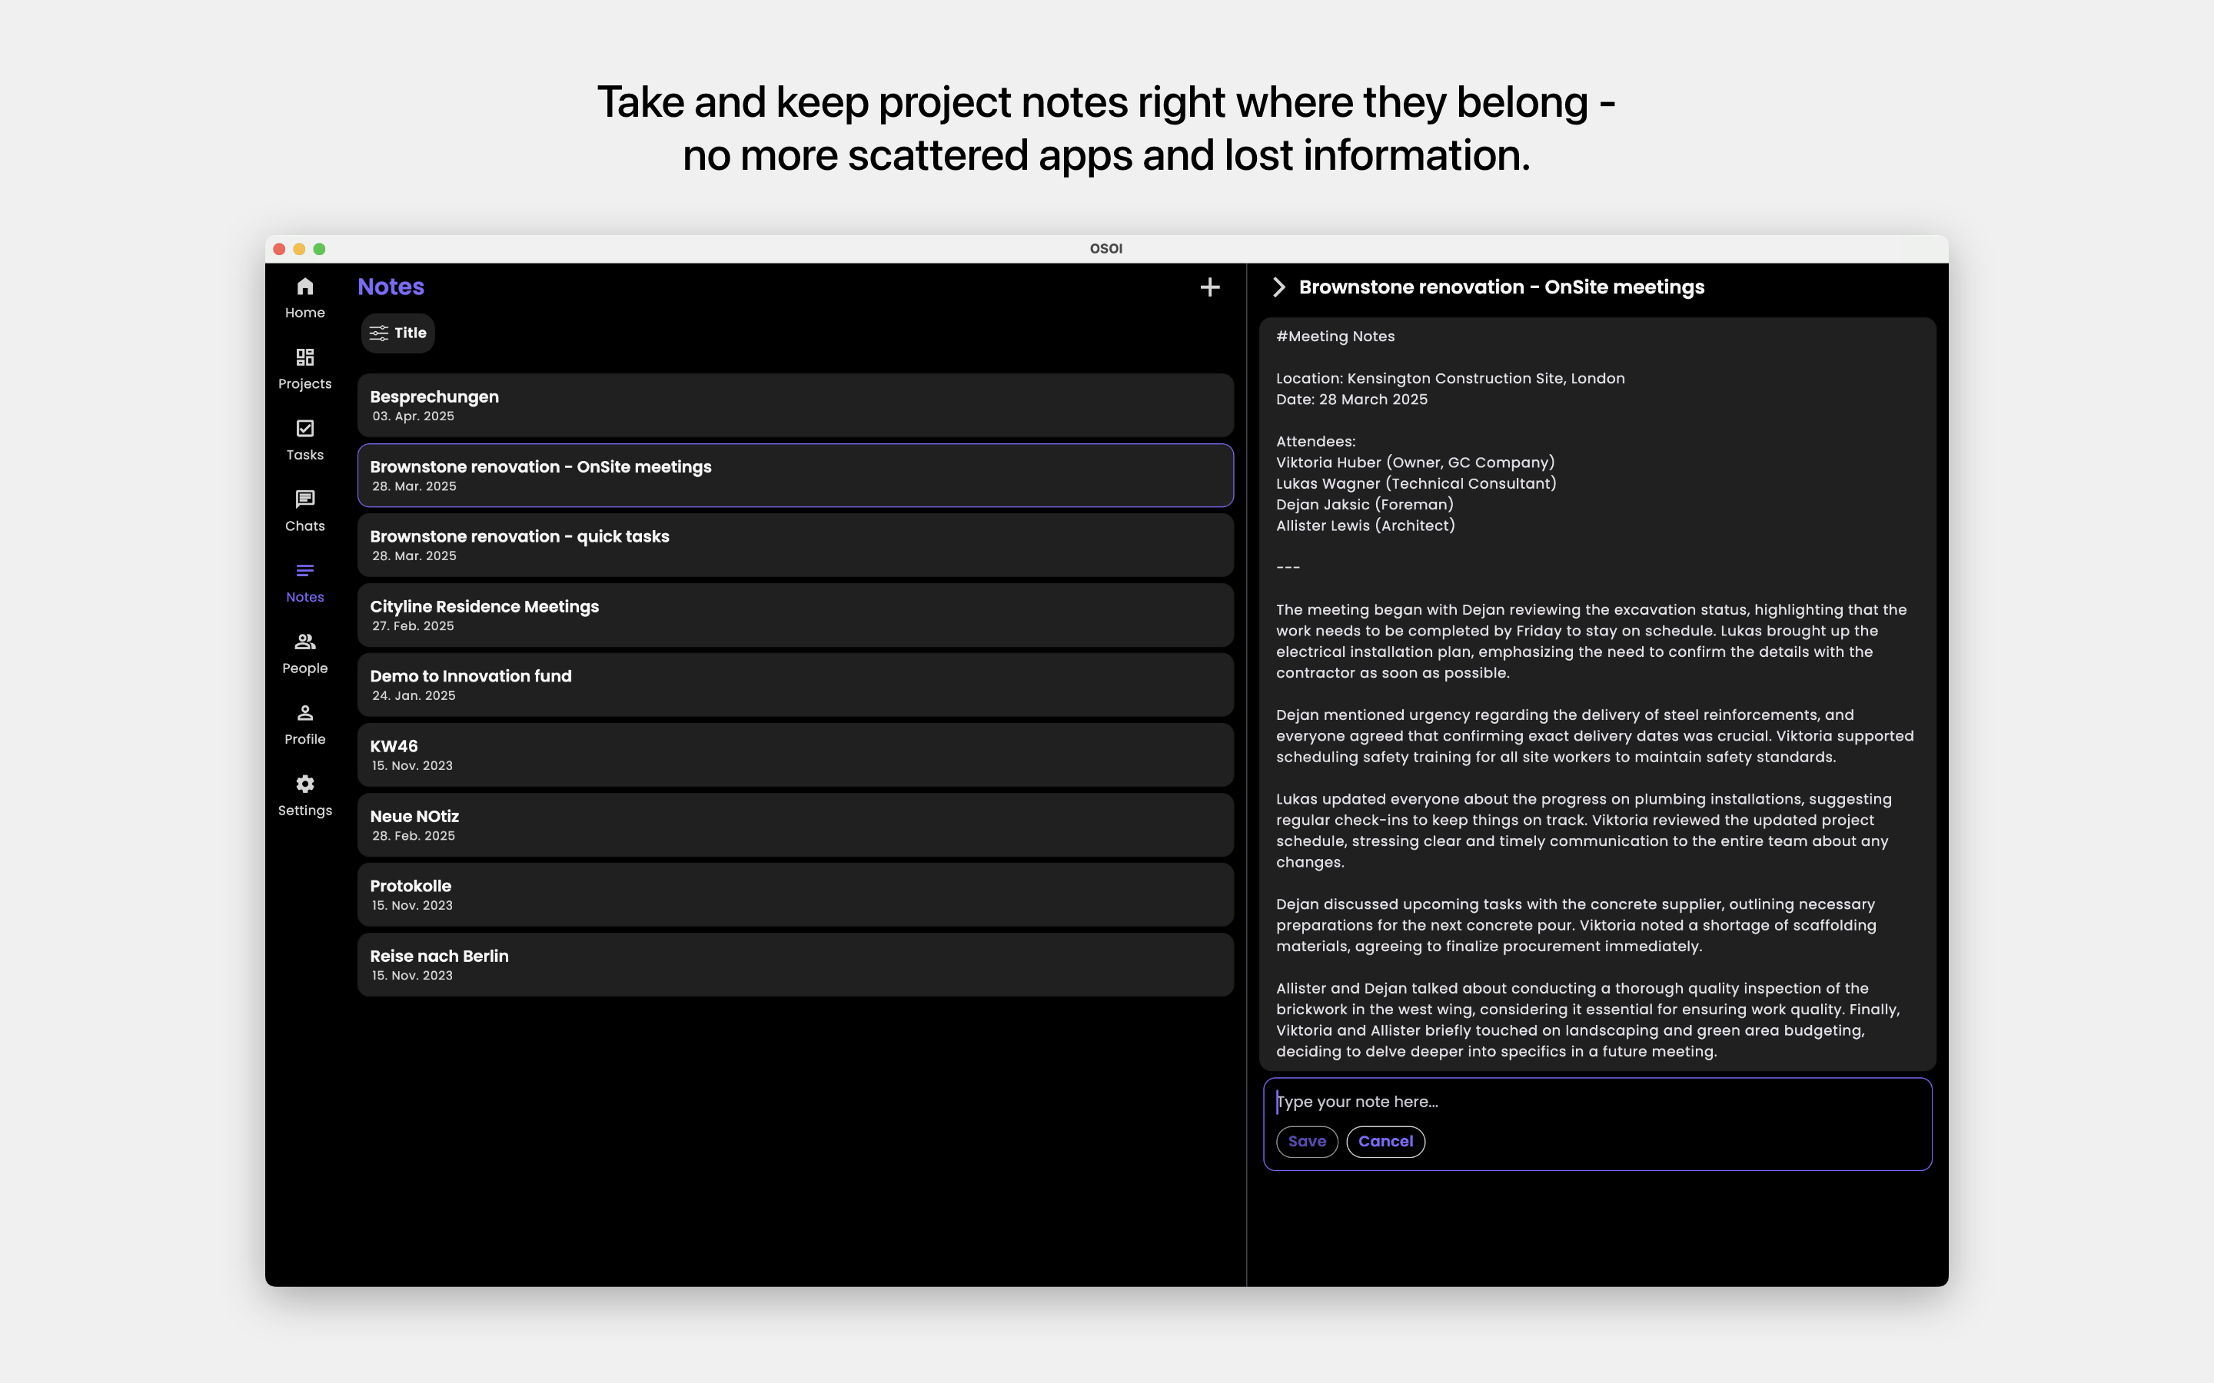Open the Neue NOtiz note
The width and height of the screenshot is (2214, 1383).
[795, 825]
